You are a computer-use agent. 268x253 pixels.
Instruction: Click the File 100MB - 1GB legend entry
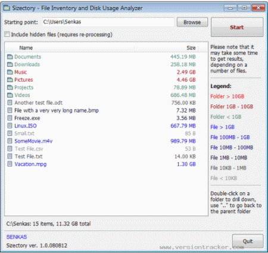click(x=230, y=138)
